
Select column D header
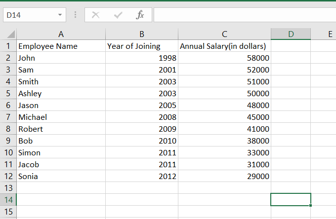tap(291, 34)
